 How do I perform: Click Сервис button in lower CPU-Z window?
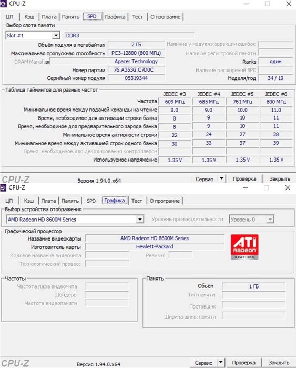point(203,363)
